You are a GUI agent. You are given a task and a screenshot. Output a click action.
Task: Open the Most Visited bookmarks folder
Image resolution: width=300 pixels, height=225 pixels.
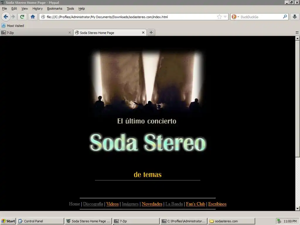(x=13, y=26)
